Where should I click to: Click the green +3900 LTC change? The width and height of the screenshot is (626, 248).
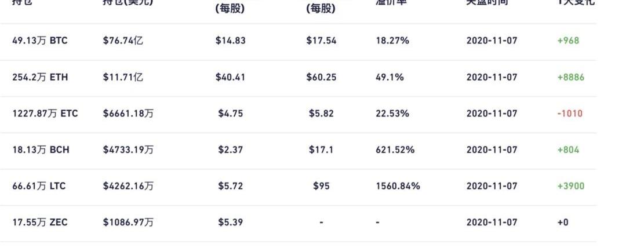(571, 186)
